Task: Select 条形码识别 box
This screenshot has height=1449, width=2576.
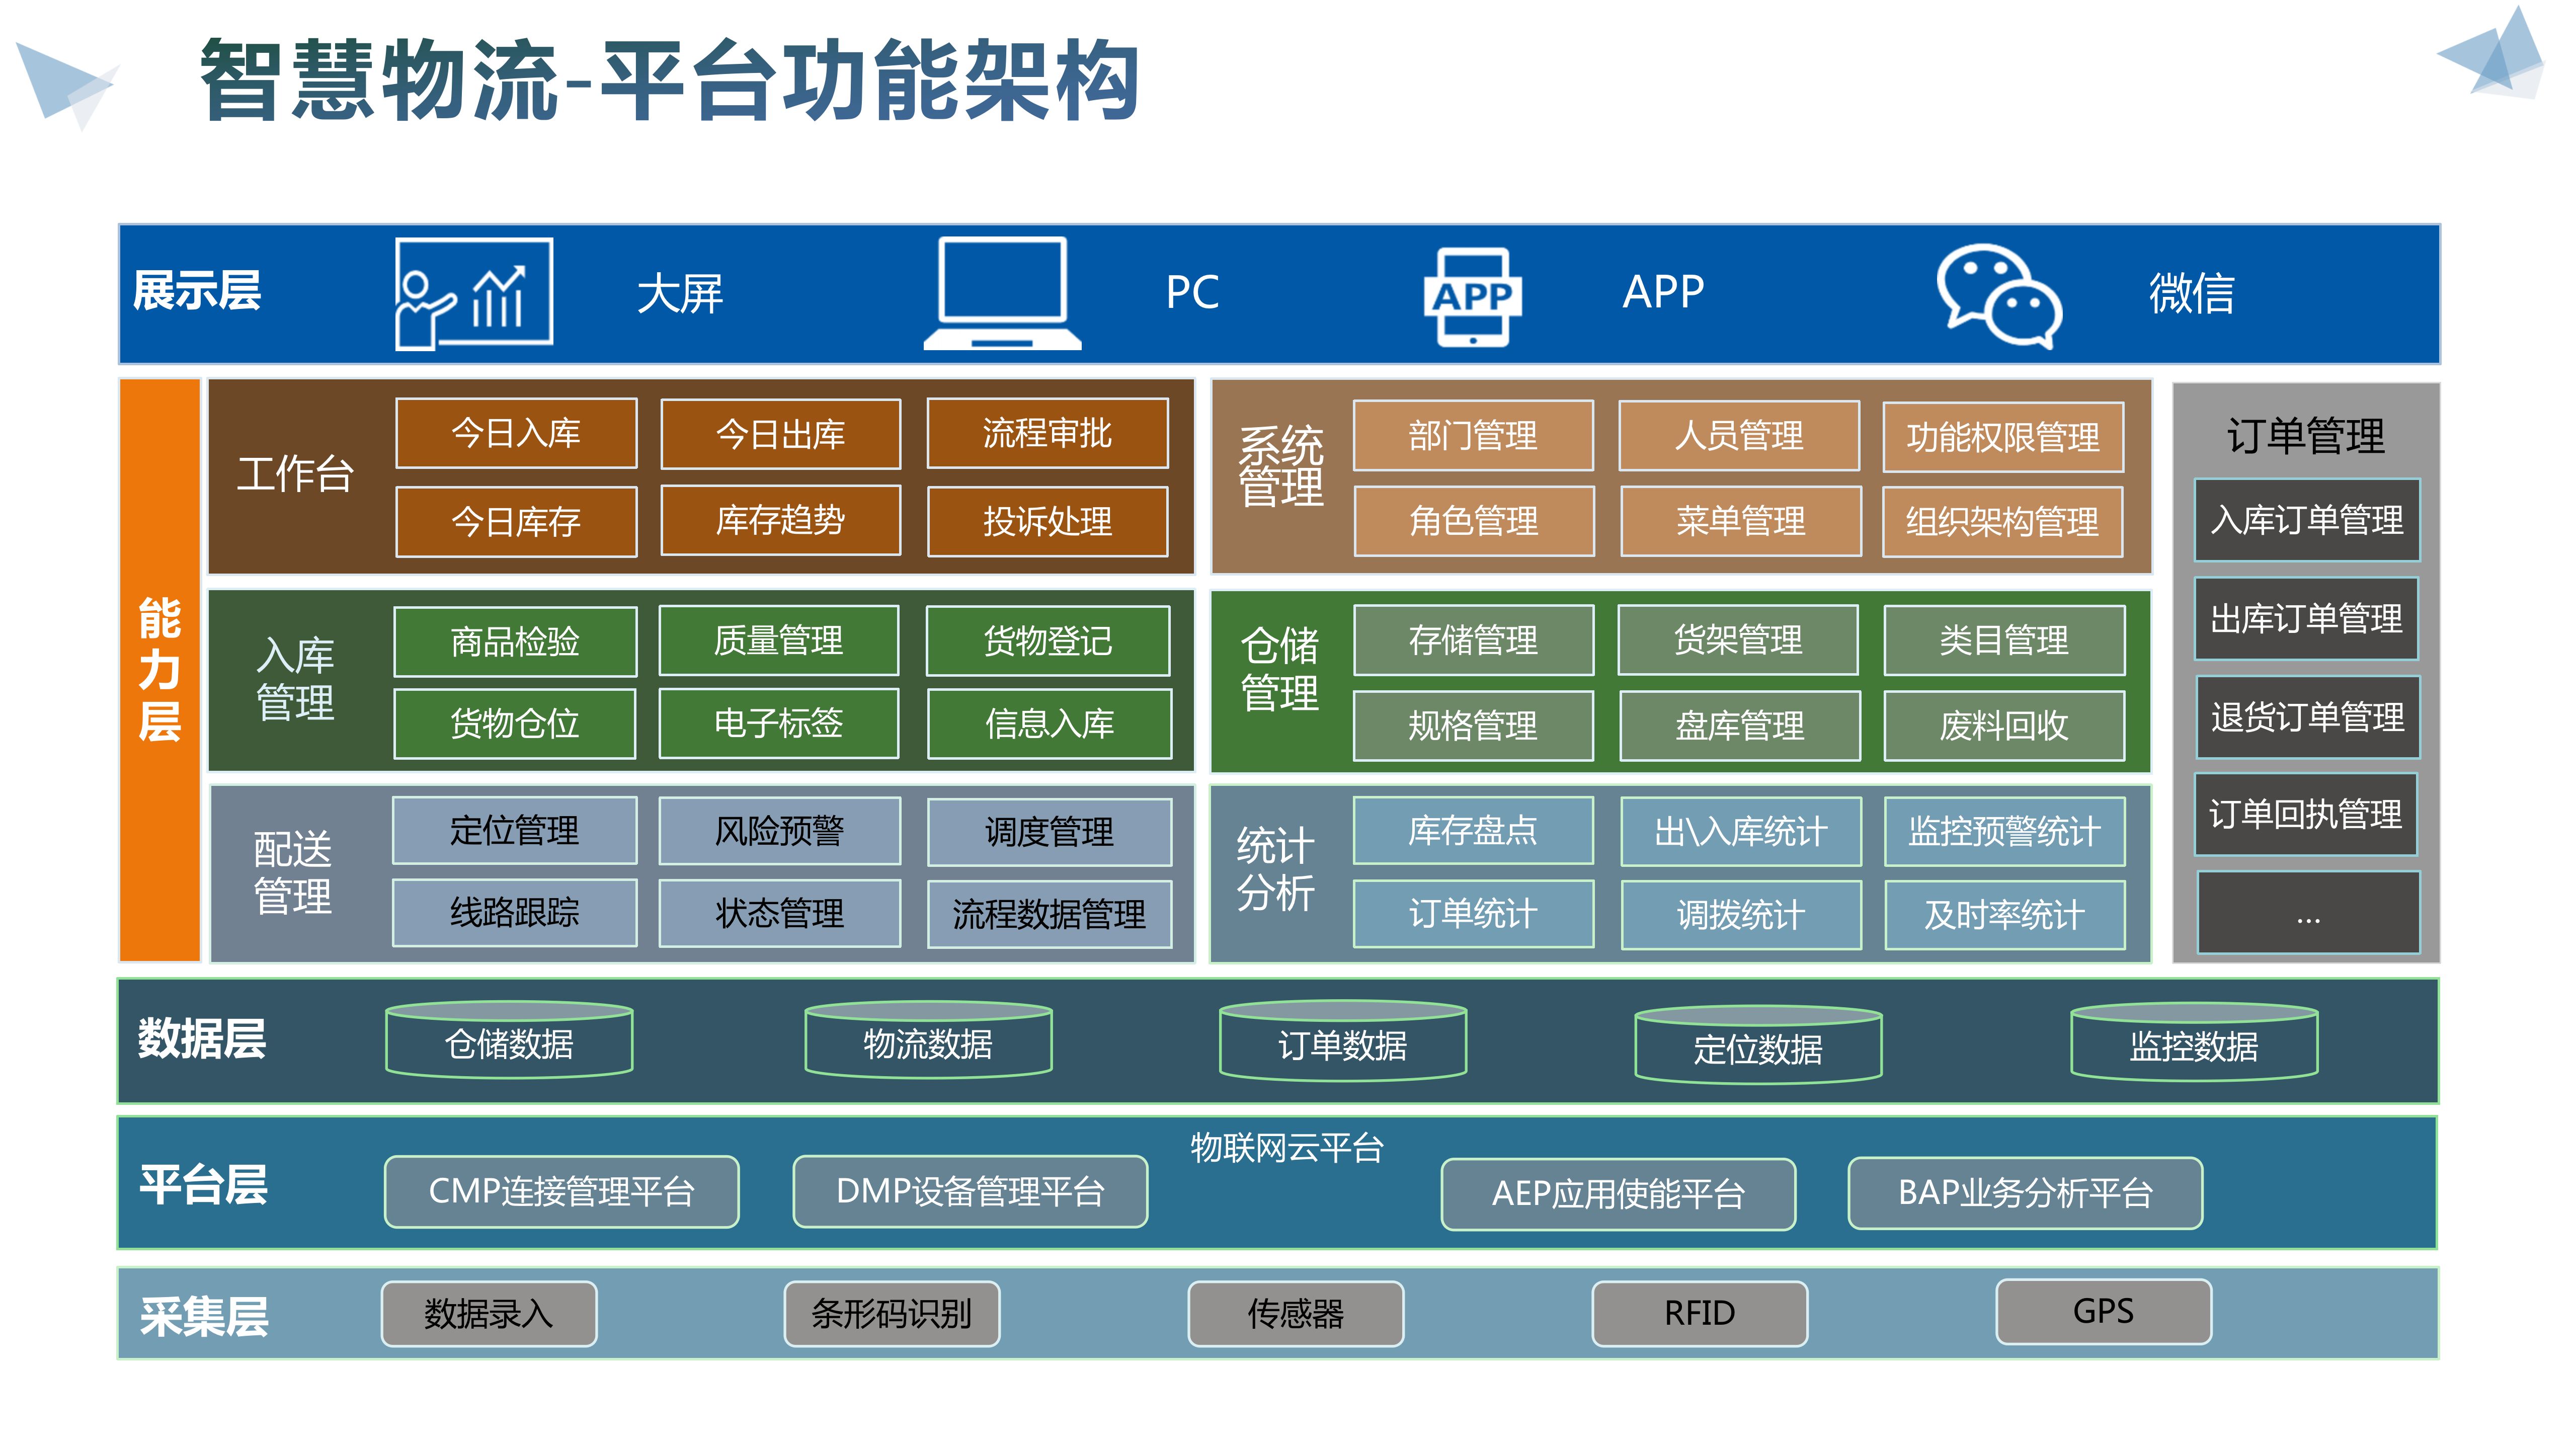Action: (x=892, y=1313)
